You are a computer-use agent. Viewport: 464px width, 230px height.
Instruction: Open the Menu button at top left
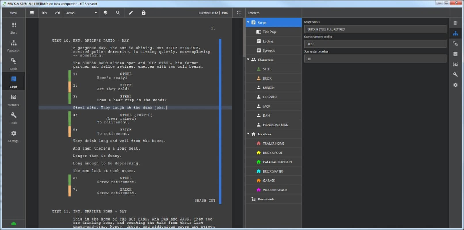pyautogui.click(x=14, y=13)
